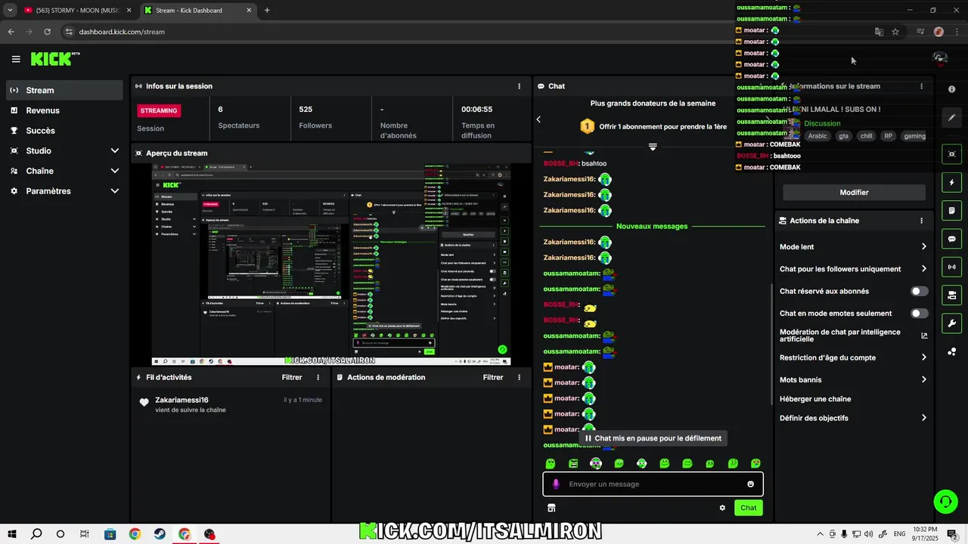968x544 pixels.
Task: Click the green Chat send button
Action: tap(748, 508)
